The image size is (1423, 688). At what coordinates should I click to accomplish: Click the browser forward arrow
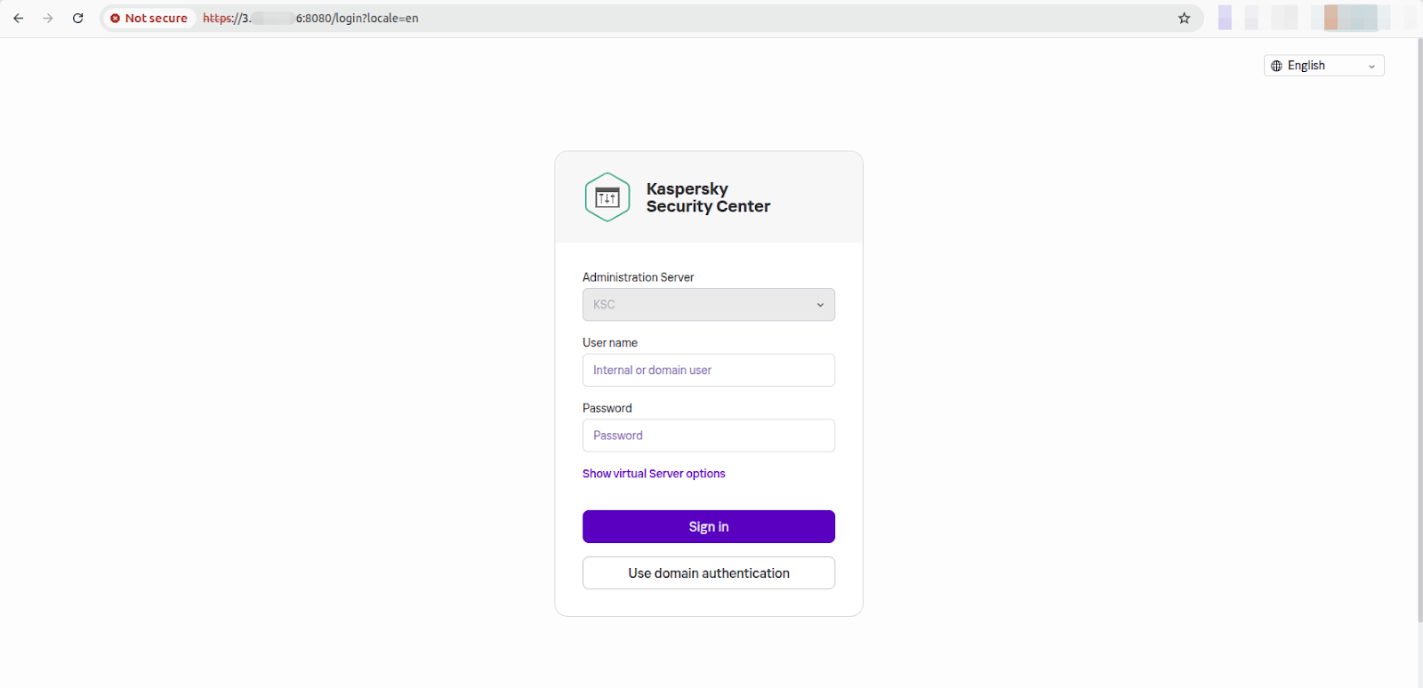pyautogui.click(x=48, y=18)
